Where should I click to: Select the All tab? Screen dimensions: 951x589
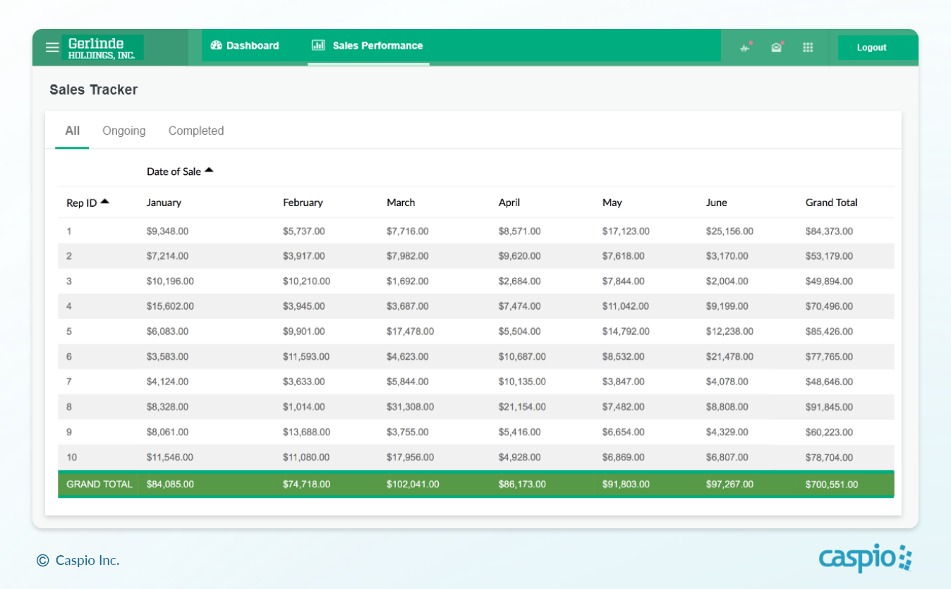tap(72, 130)
